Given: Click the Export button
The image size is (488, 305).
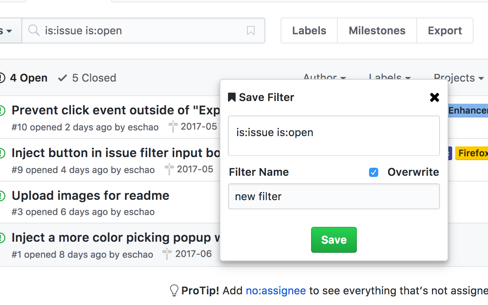Looking at the screenshot, I should pyautogui.click(x=445, y=30).
